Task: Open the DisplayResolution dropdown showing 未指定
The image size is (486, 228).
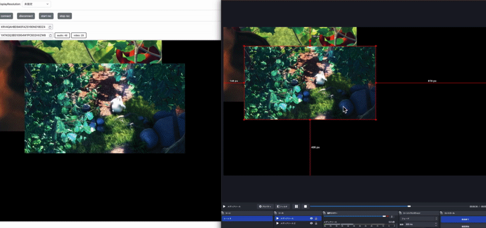Action: tap(36, 4)
